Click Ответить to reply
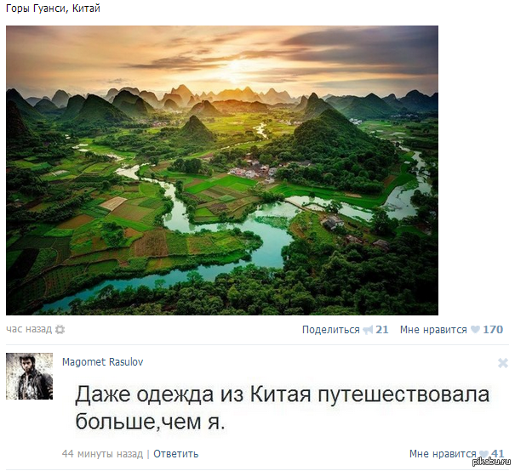515x471 pixels. tap(176, 454)
